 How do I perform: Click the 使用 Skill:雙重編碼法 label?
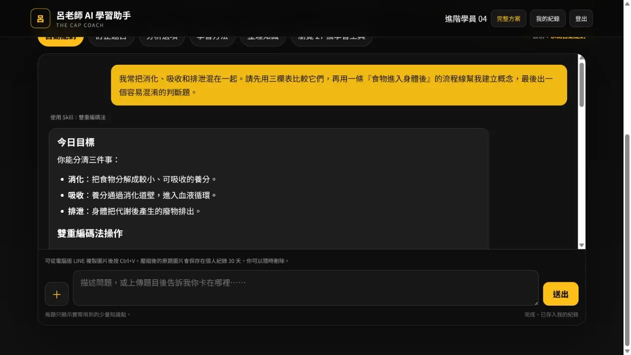(78, 118)
